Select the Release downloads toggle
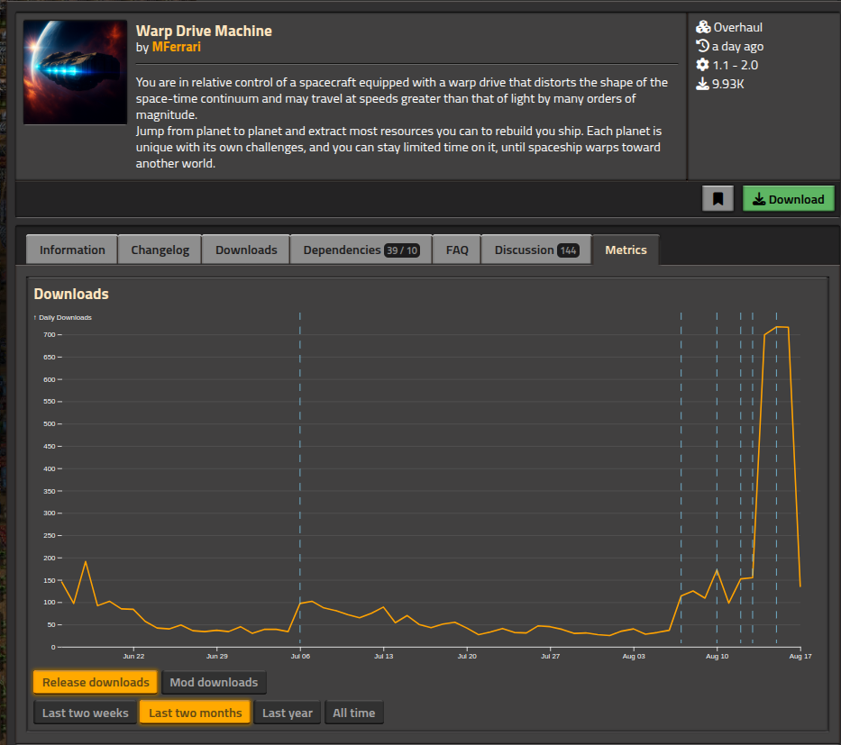 (96, 682)
